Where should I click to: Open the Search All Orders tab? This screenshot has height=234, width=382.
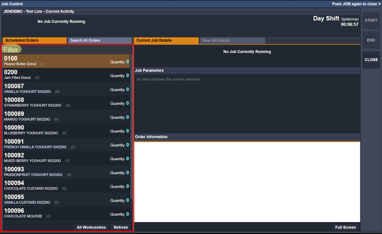click(x=100, y=41)
